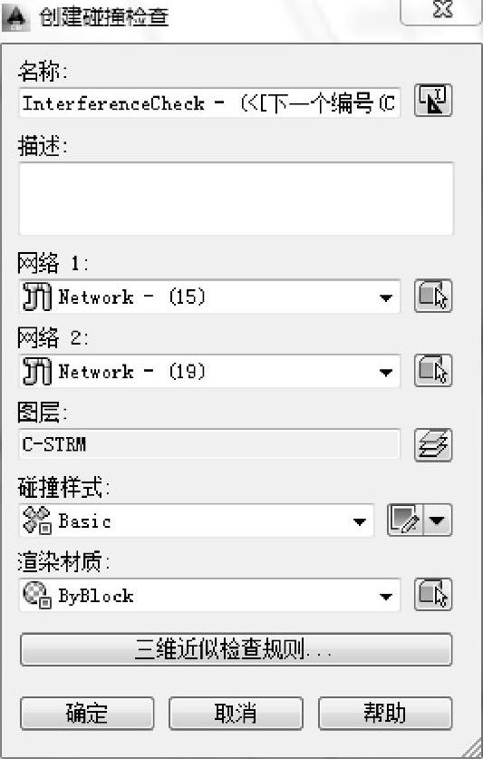
Task: Click the 三维近似检查规则 button
Action: pyautogui.click(x=237, y=649)
